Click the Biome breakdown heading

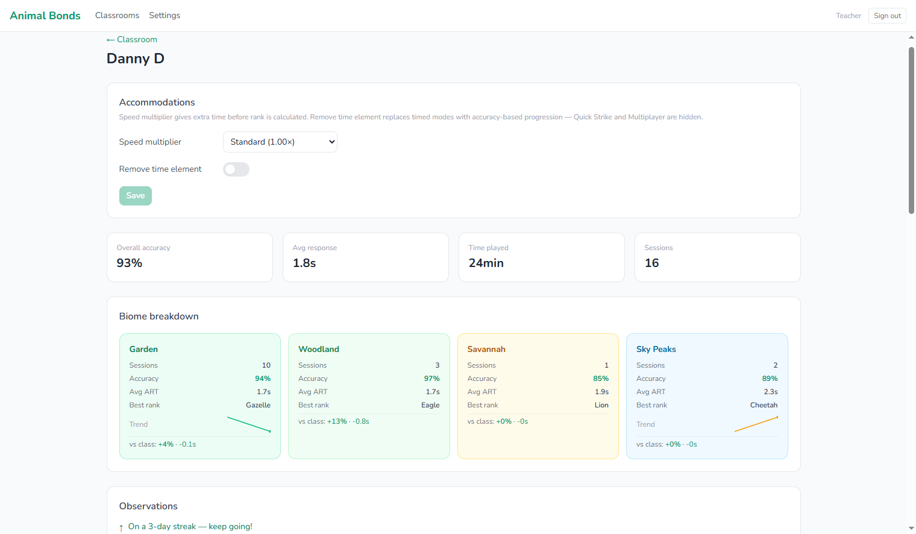click(x=159, y=316)
